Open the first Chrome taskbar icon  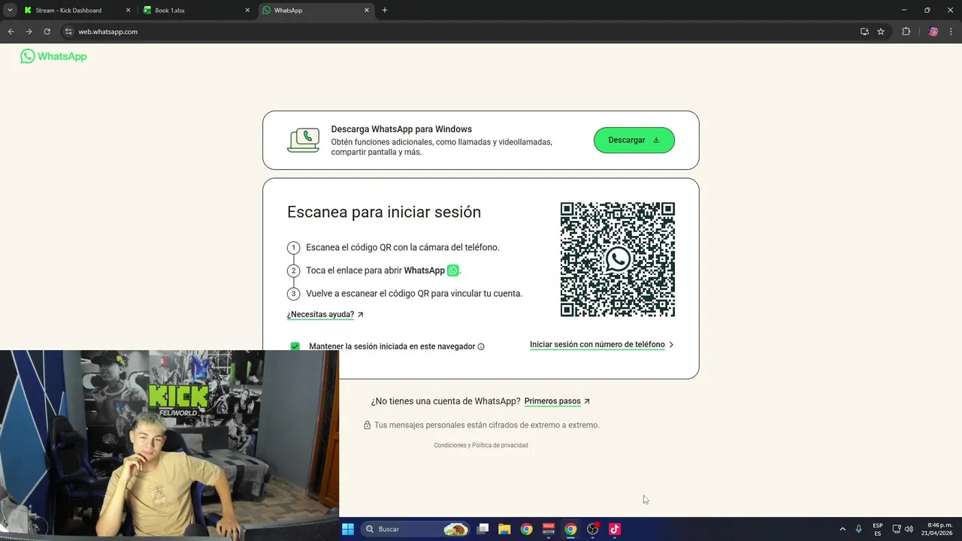tap(526, 529)
